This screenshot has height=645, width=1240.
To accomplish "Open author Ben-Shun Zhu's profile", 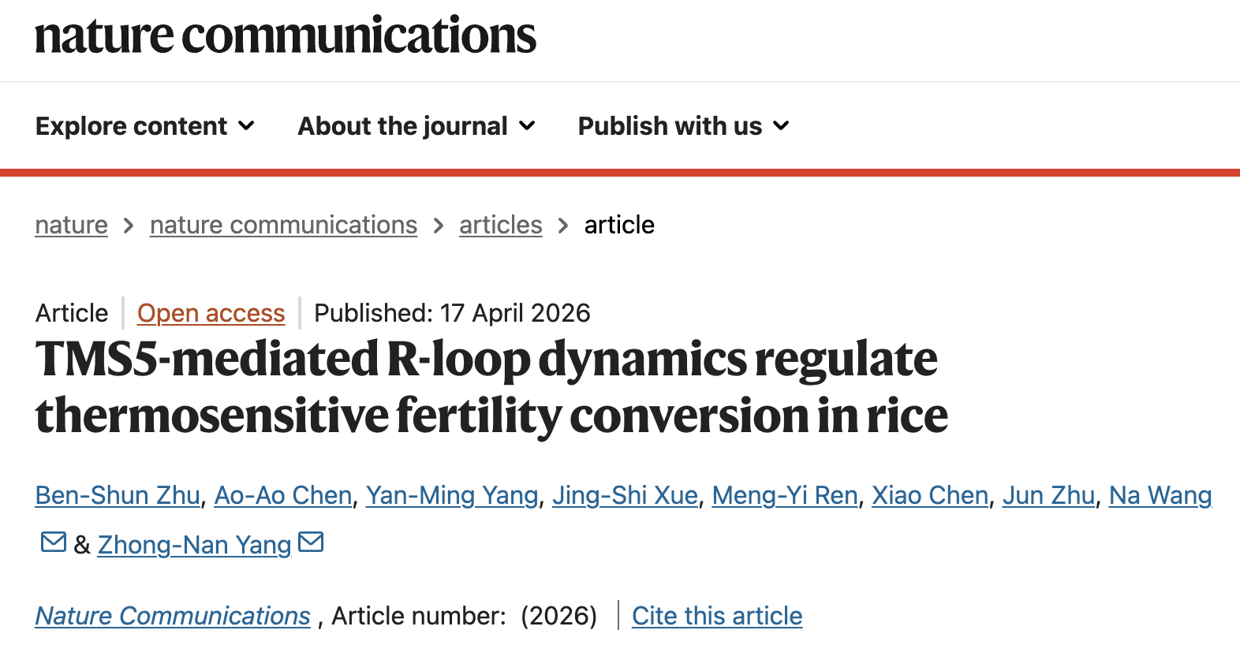I will (118, 495).
